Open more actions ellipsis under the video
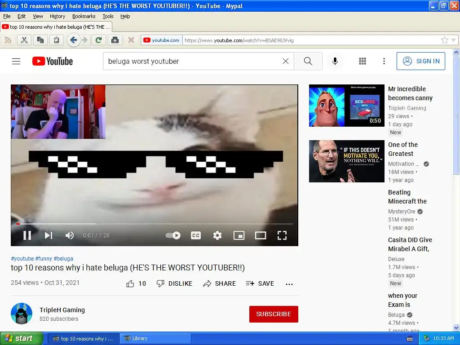The height and width of the screenshot is (345, 460). (289, 284)
